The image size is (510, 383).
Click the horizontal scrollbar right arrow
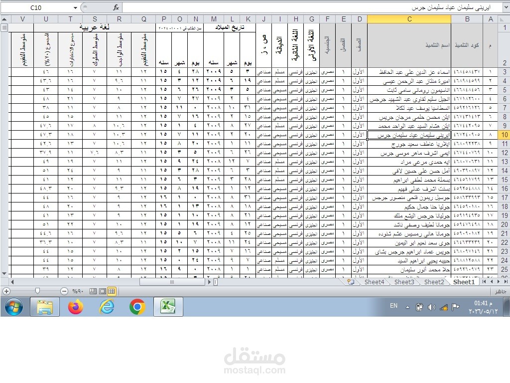(210, 282)
